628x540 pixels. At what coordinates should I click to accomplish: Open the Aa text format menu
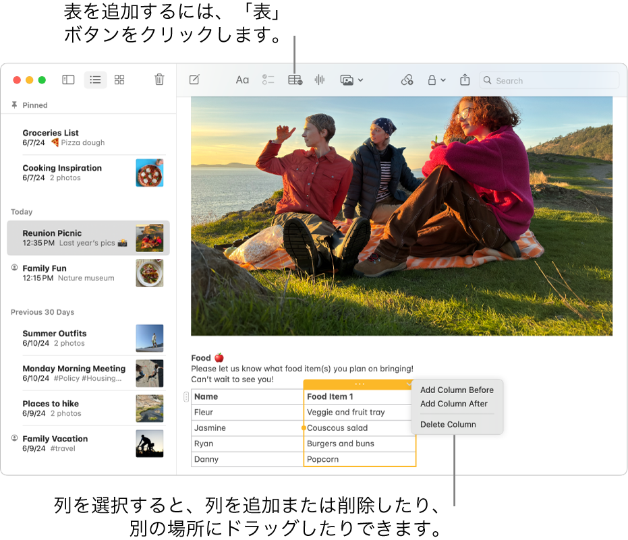coord(242,80)
